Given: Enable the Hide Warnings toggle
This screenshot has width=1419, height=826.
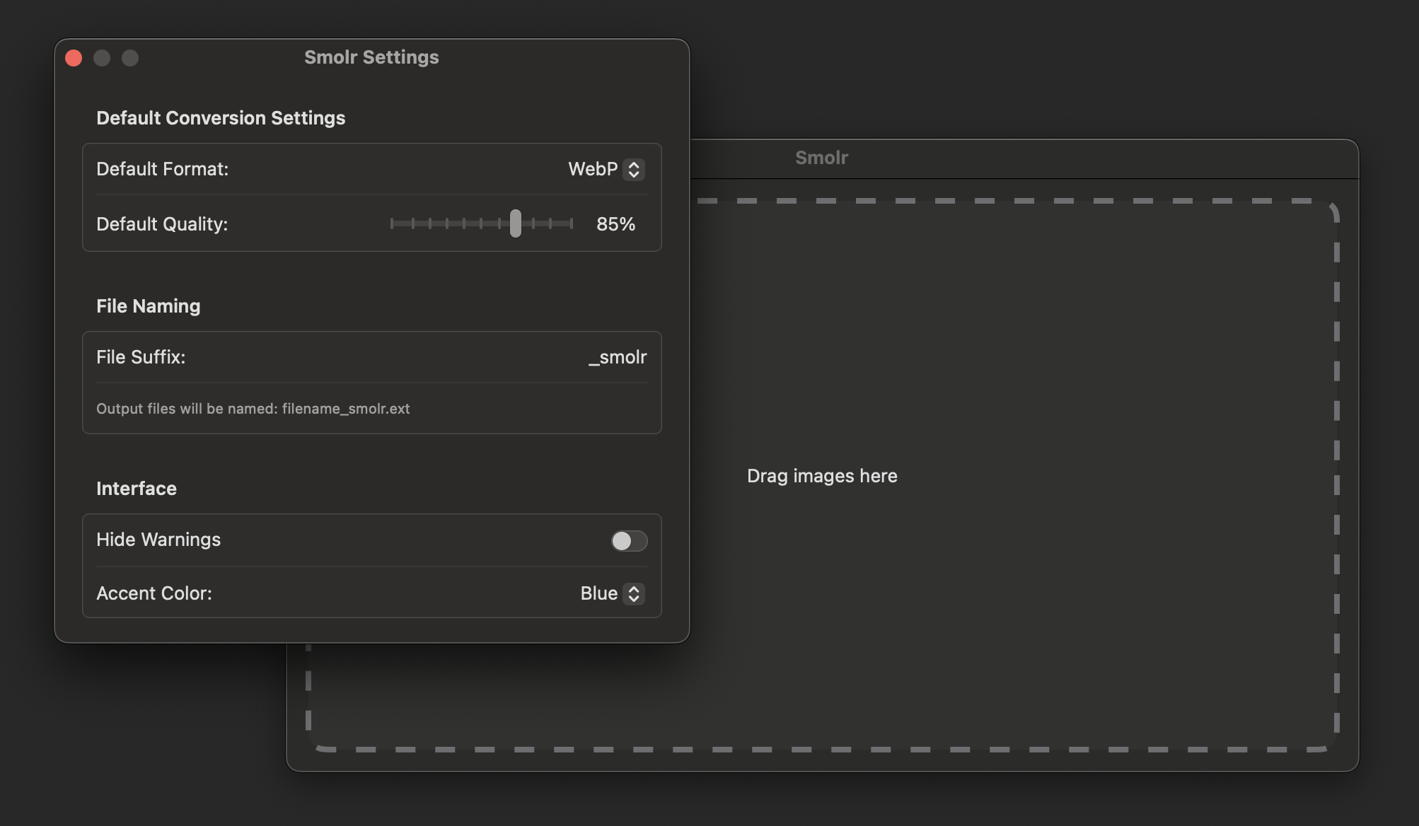Looking at the screenshot, I should [628, 541].
